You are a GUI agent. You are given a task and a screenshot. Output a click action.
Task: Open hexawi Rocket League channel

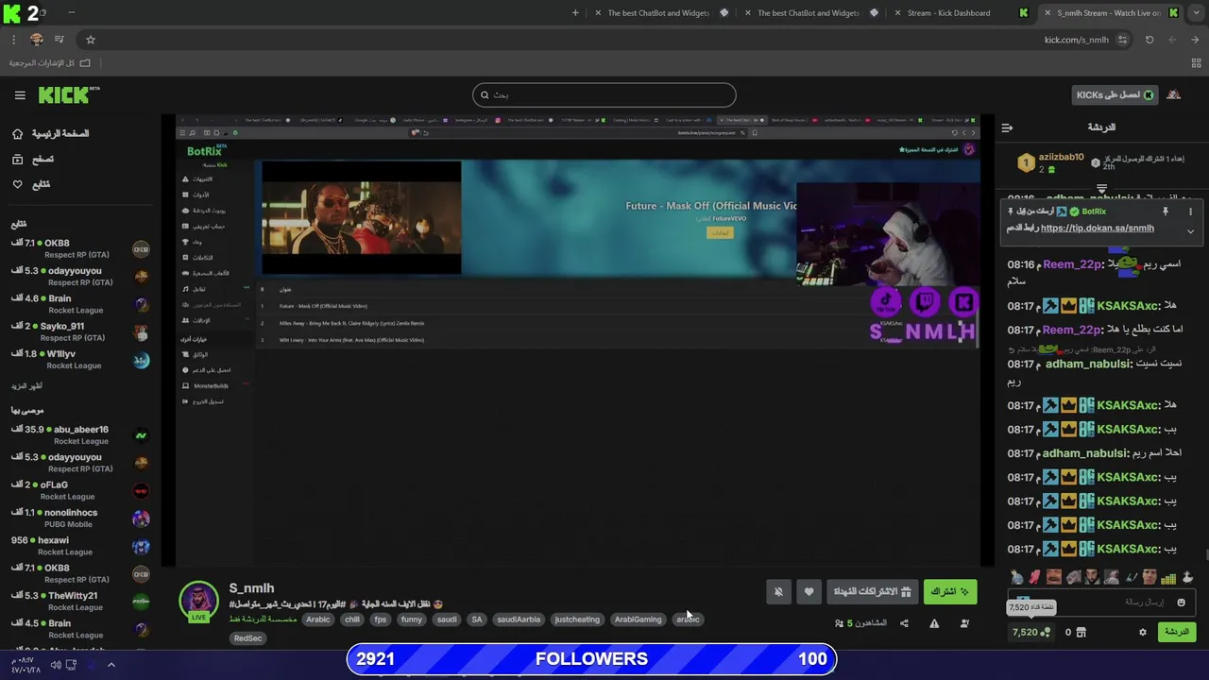(80, 546)
